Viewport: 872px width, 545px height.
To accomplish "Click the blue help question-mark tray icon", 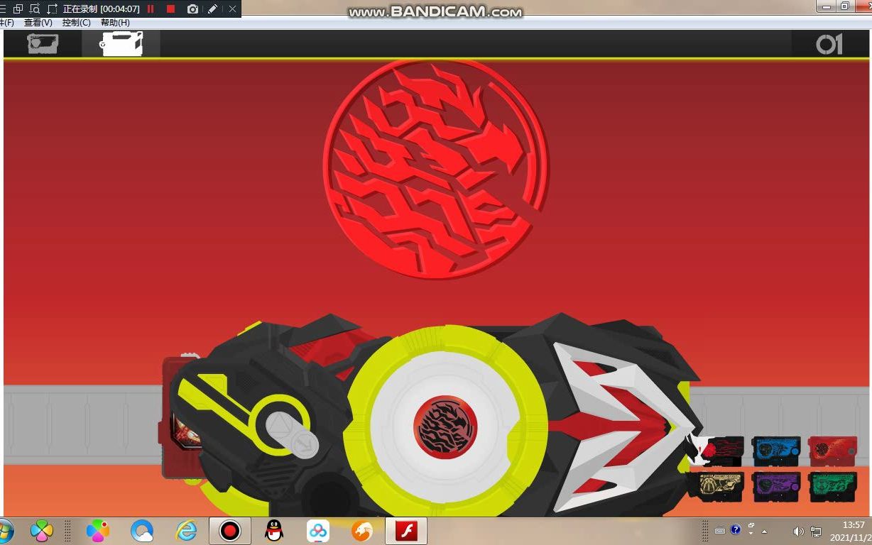I will pyautogui.click(x=736, y=529).
